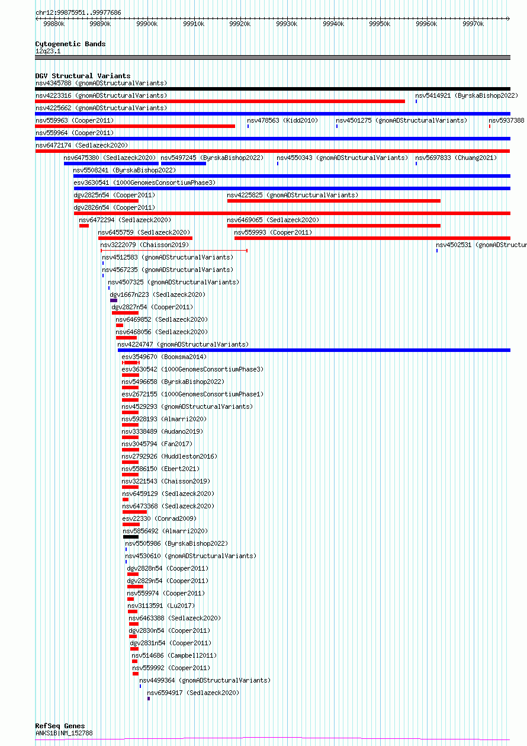The width and height of the screenshot is (527, 746).
Task: Select nsv4499364 gnomAD variant label
Action: (205, 680)
